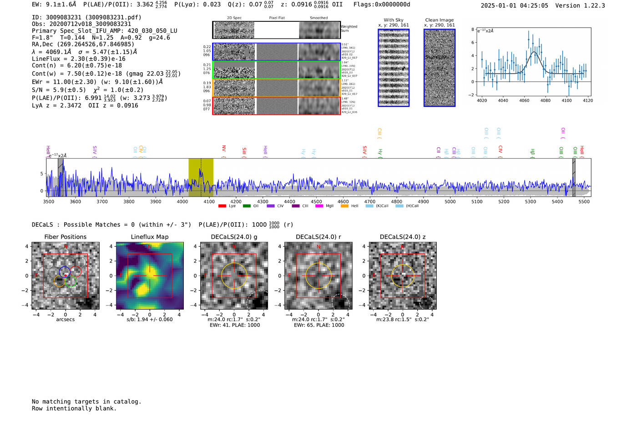This screenshot has width=637, height=433.
Task: Select the blue-bordered 2D spectrum row
Action: 277,52
